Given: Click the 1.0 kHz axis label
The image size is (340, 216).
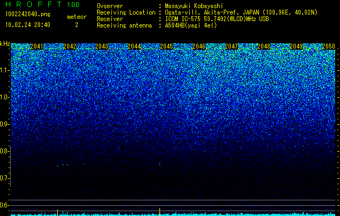Looking at the screenshot, I should [4, 97].
